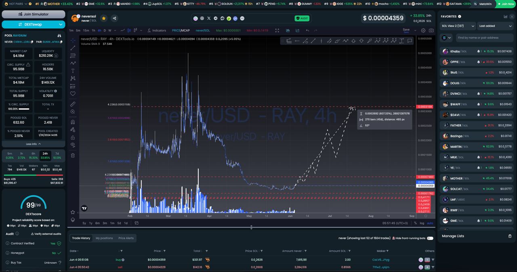Toggle magnet mode in chart toolbar
Screen dimensions: 517x272
(x=73, y=122)
